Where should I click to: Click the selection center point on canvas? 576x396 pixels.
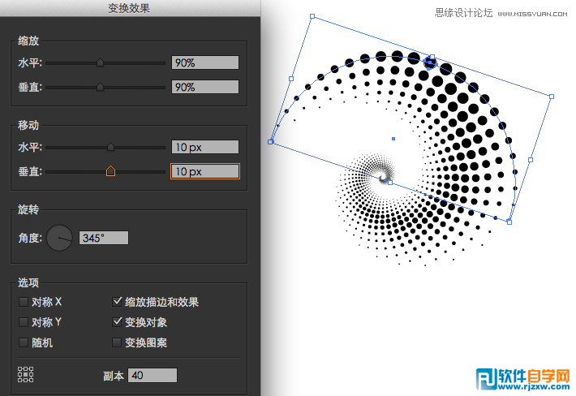(x=393, y=139)
